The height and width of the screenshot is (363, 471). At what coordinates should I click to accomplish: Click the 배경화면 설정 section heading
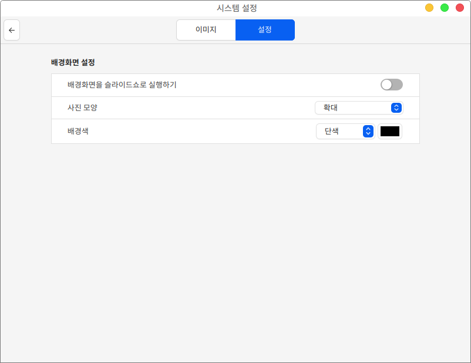tap(73, 62)
